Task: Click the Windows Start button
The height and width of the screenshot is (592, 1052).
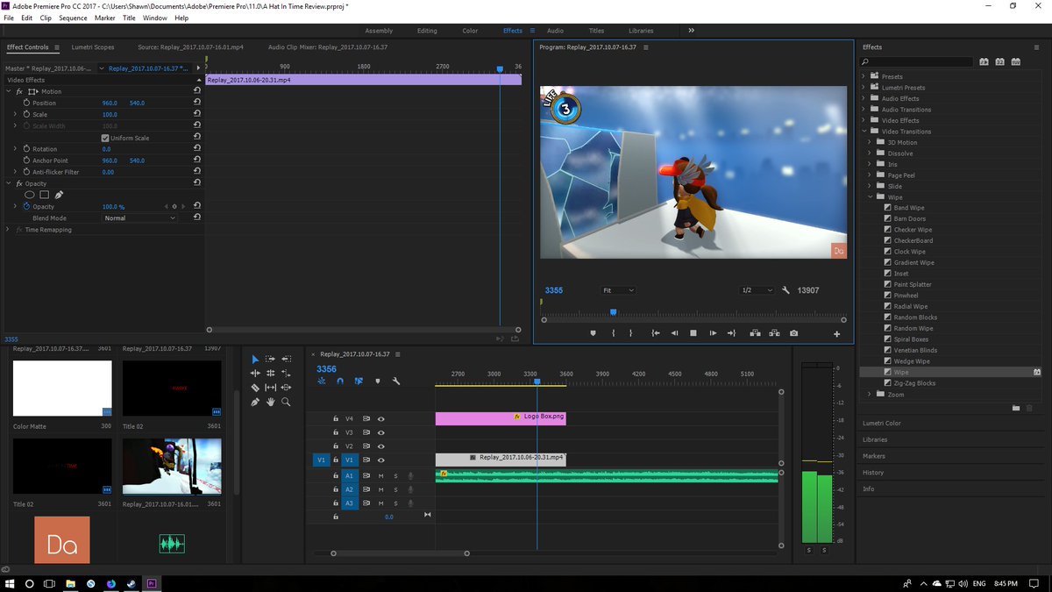Action: (x=10, y=583)
